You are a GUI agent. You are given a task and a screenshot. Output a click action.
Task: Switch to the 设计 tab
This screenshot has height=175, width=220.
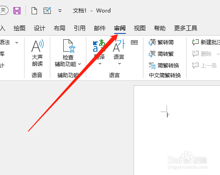click(40, 28)
